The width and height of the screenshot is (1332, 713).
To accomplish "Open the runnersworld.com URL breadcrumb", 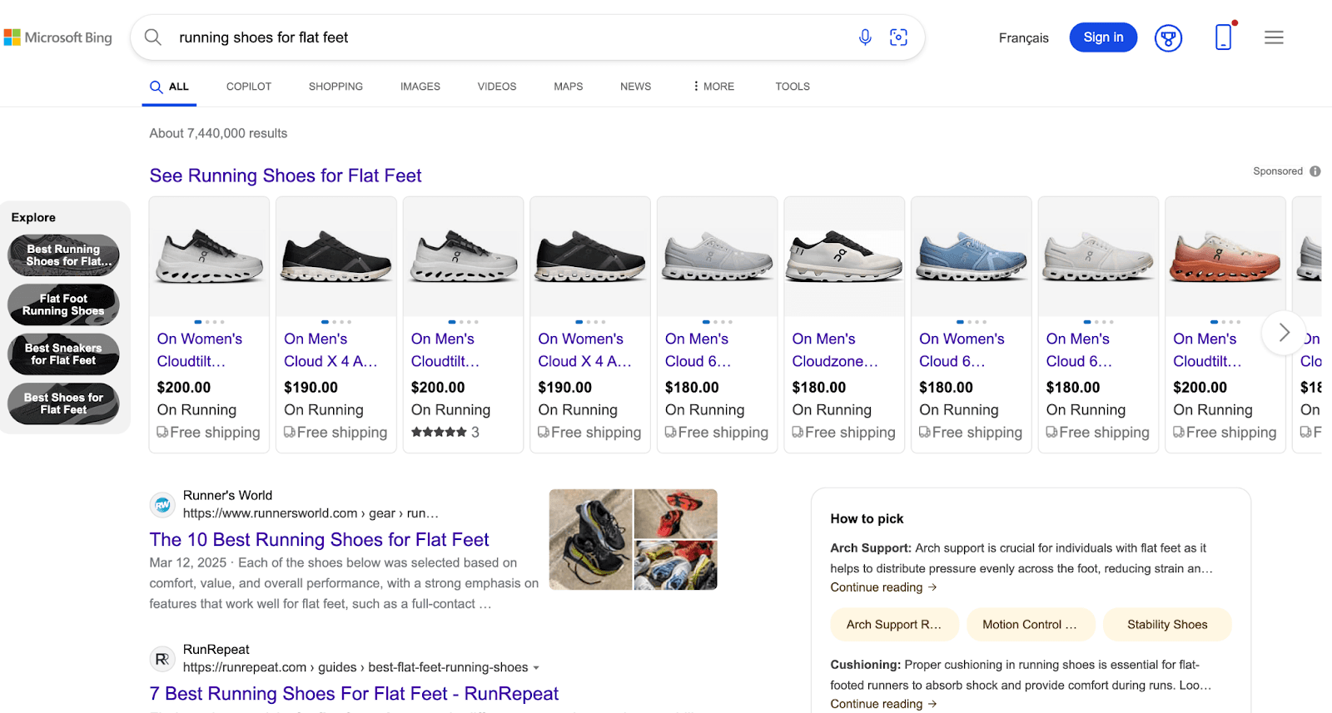I will pyautogui.click(x=311, y=513).
